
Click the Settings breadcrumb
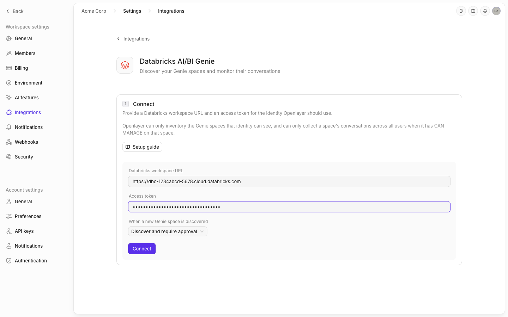click(x=132, y=11)
